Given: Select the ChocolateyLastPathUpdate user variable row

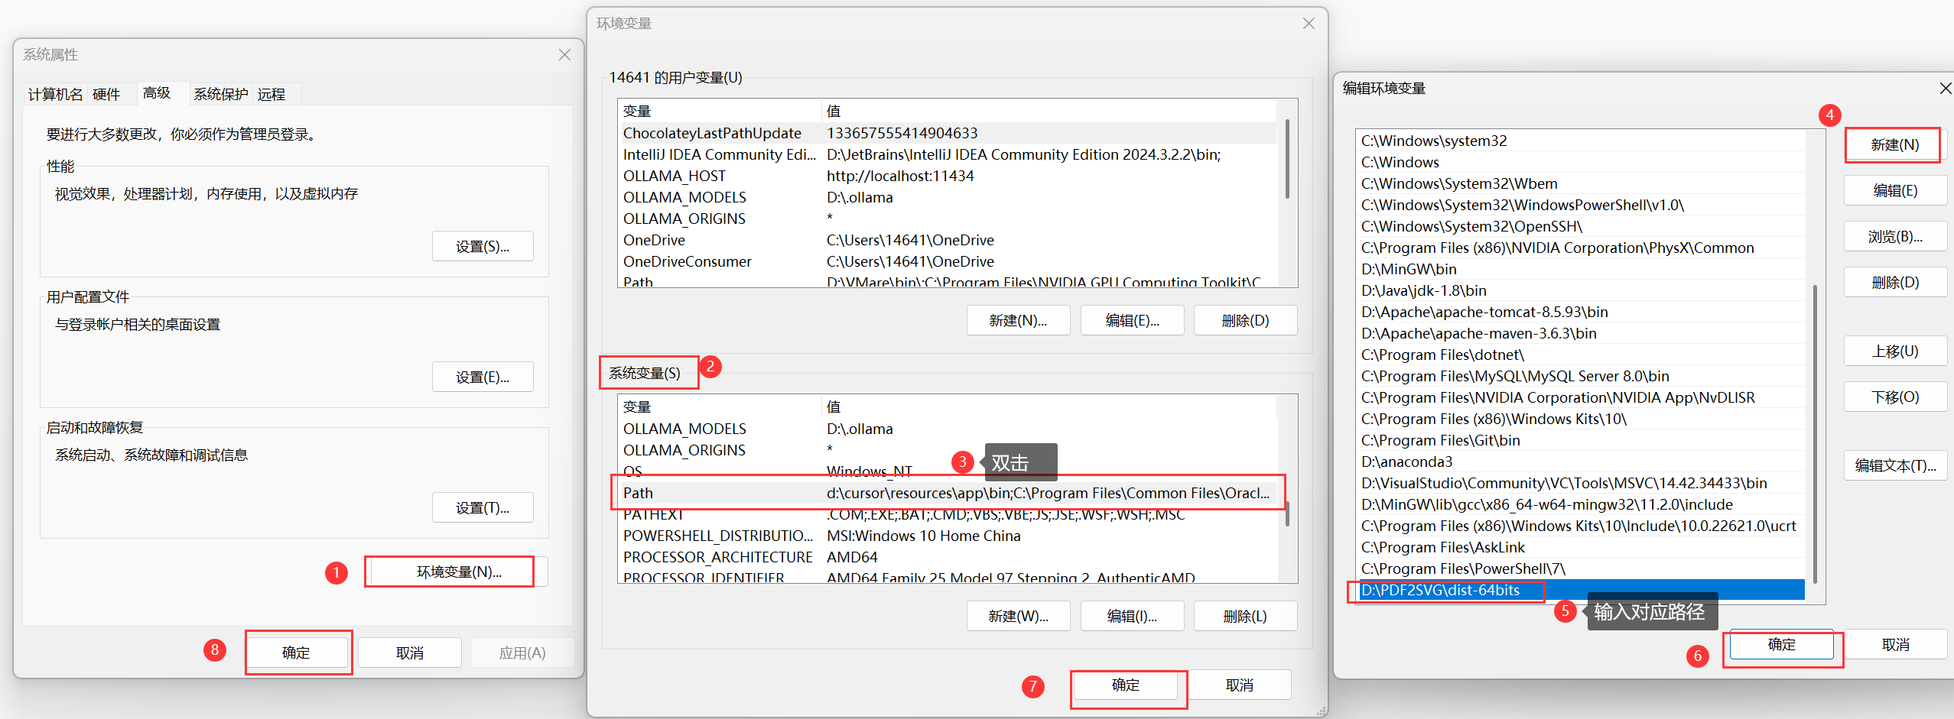Looking at the screenshot, I should [948, 133].
